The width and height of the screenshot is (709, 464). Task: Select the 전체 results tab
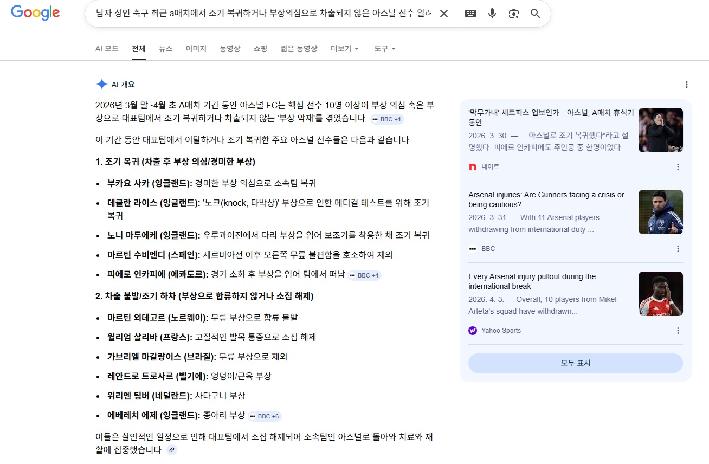pos(139,49)
